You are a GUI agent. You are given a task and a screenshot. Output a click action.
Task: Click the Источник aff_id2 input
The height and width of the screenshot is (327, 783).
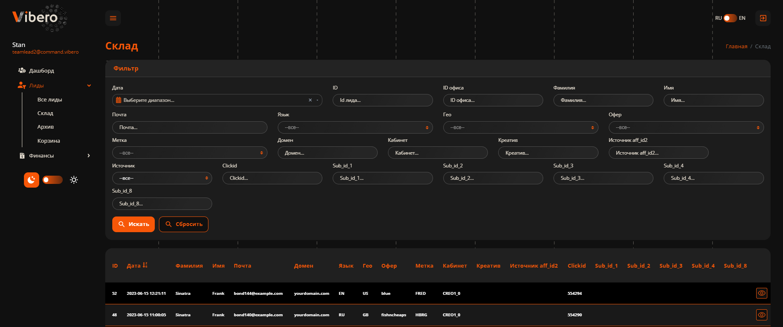coord(658,153)
